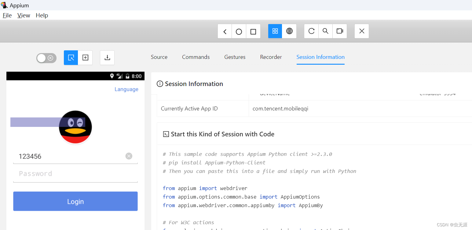Open Search for element magnifier
This screenshot has height=230, width=472.
point(326,31)
